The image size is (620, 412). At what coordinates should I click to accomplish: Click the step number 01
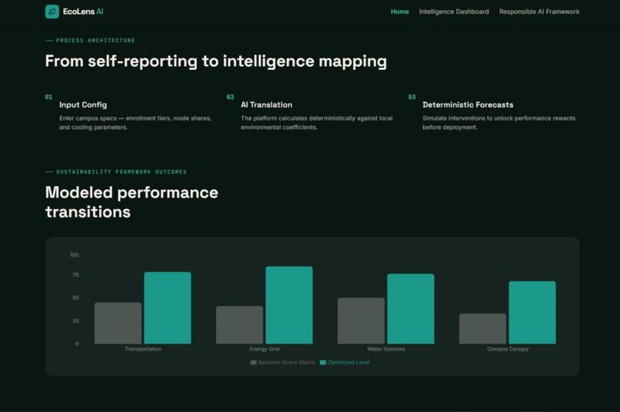(x=48, y=97)
